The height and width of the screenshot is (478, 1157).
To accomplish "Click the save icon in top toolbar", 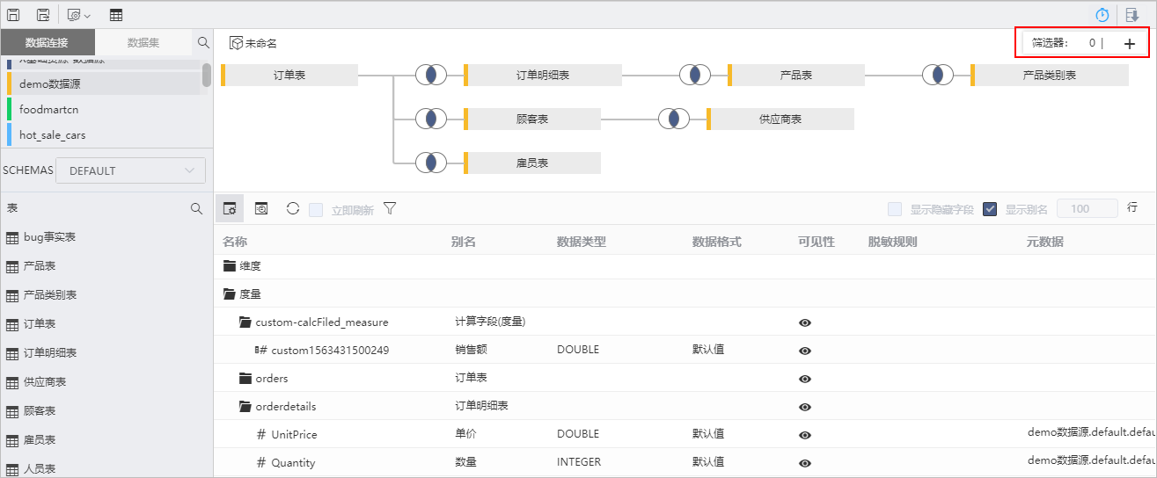I will 13,15.
